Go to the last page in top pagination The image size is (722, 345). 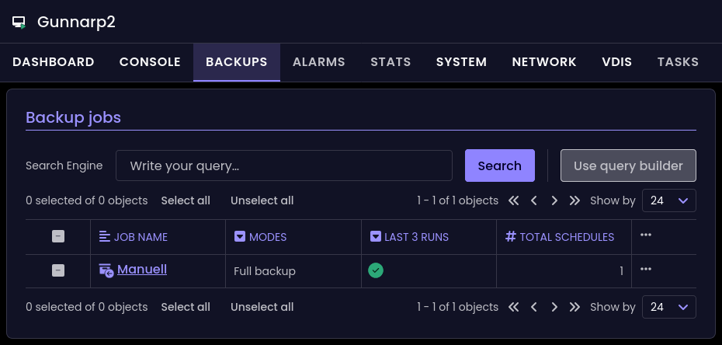click(x=574, y=200)
